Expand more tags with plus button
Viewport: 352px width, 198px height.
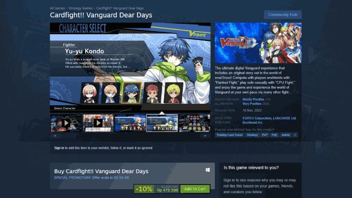pos(295,135)
